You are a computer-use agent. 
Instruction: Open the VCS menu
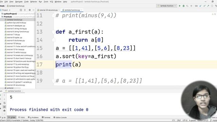(x=51, y=2)
